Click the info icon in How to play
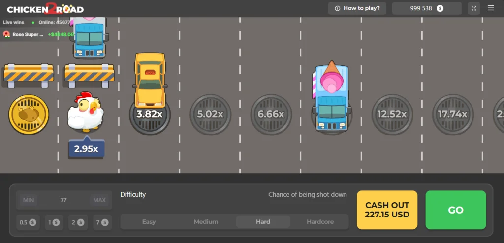504x243 pixels. [337, 9]
